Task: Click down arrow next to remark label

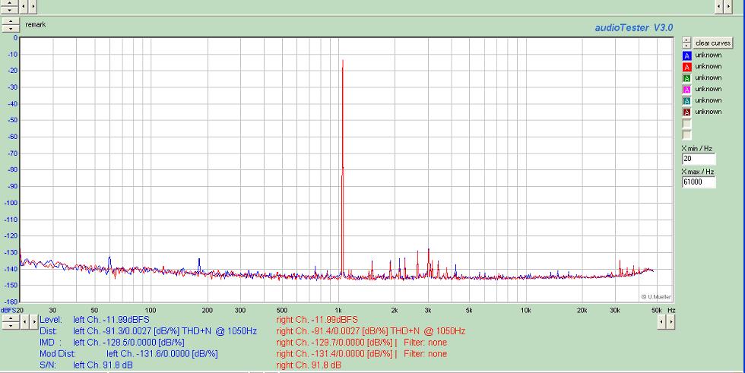Action: pyautogui.click(x=11, y=28)
